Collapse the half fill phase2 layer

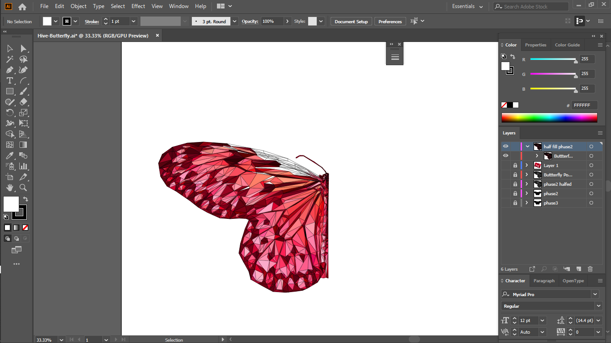(x=527, y=146)
